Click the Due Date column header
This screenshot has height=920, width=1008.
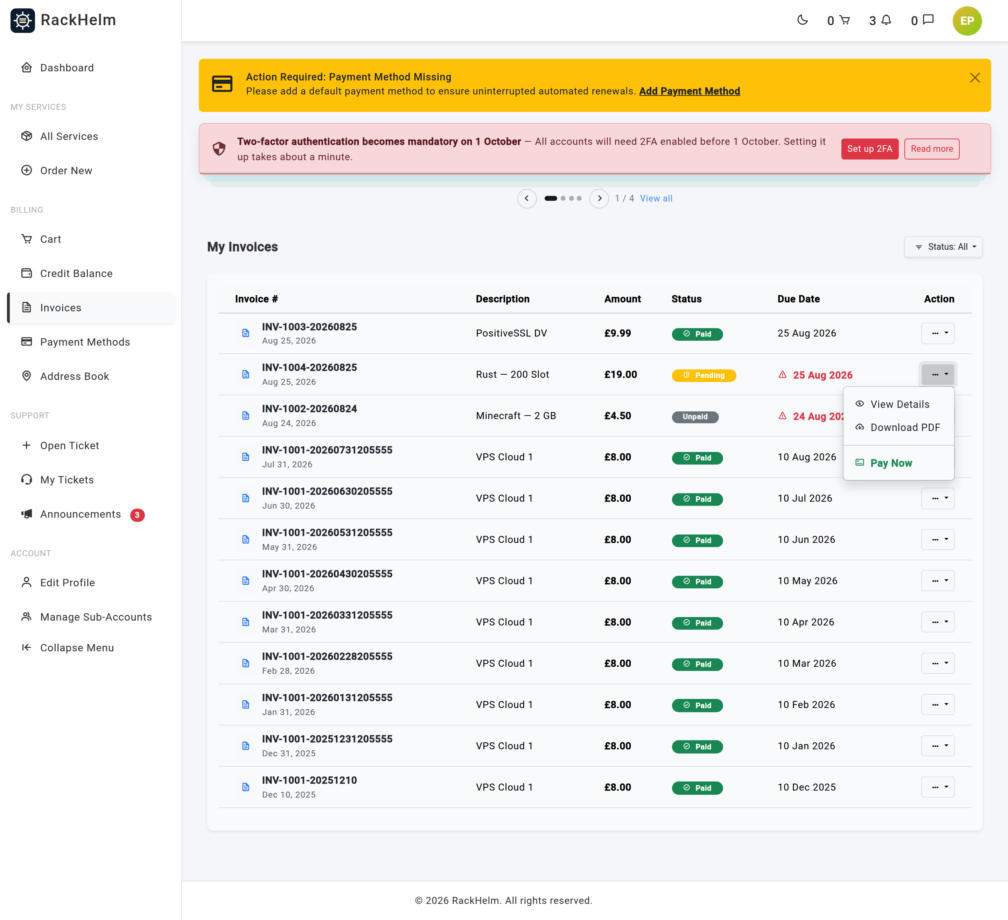(798, 299)
